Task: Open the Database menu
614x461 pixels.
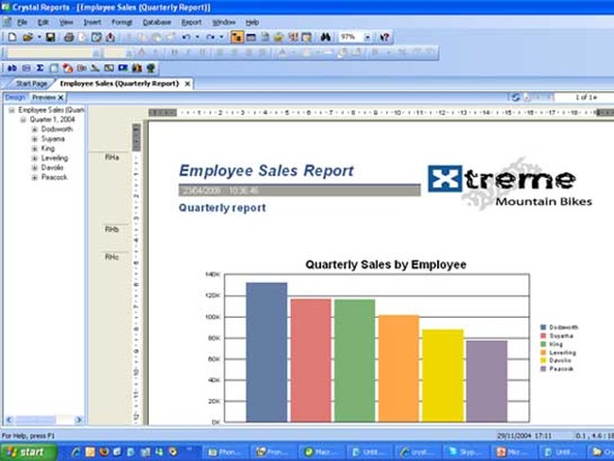Action: pos(156,23)
